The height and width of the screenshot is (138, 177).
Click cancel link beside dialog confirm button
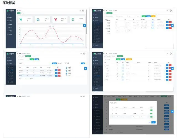point(150,122)
